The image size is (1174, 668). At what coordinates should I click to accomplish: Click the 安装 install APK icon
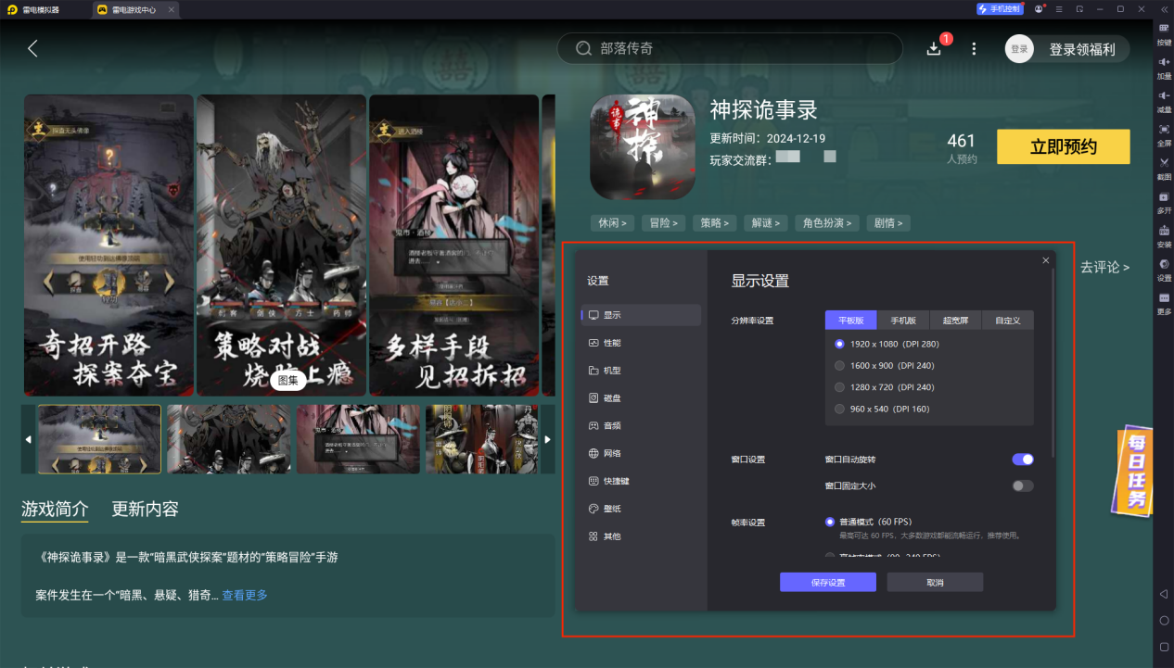point(1164,235)
